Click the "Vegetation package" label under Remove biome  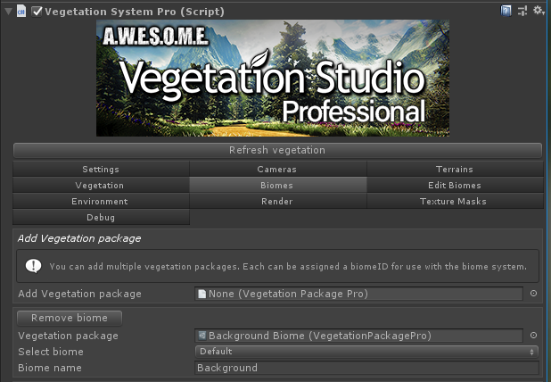[x=68, y=336]
